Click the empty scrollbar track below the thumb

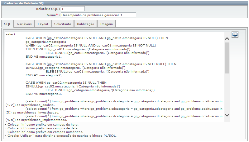pyautogui.click(x=227, y=93)
